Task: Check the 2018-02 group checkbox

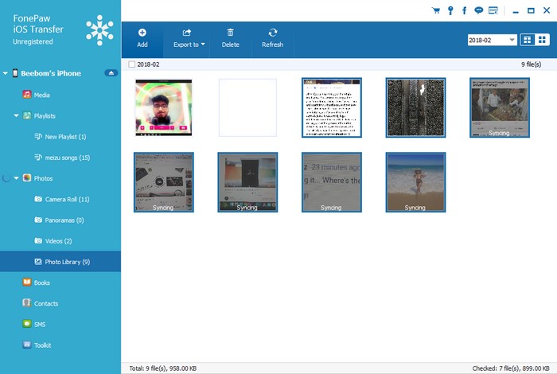Action: [131, 64]
